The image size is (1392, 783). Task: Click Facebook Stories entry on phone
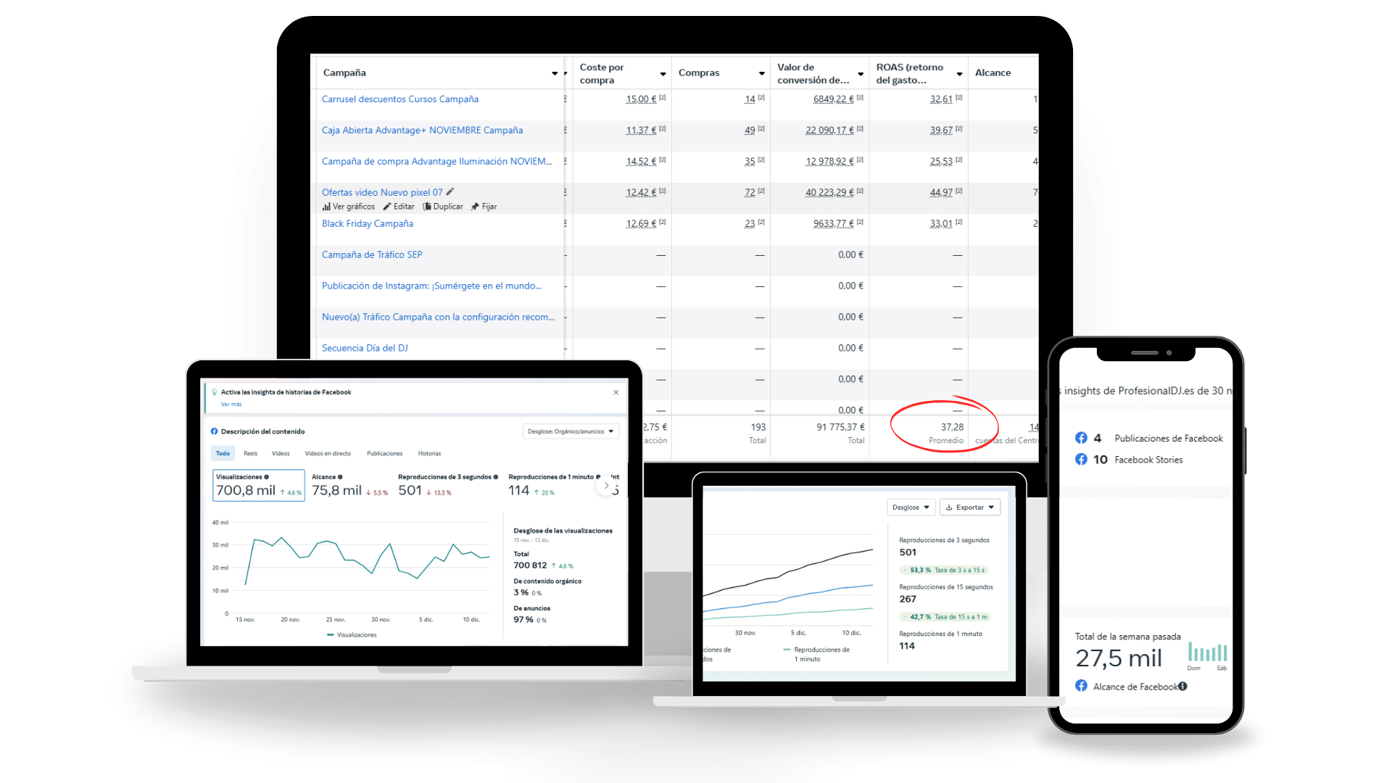1148,460
